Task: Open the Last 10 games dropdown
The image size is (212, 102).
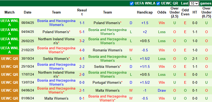Action: 194,3
